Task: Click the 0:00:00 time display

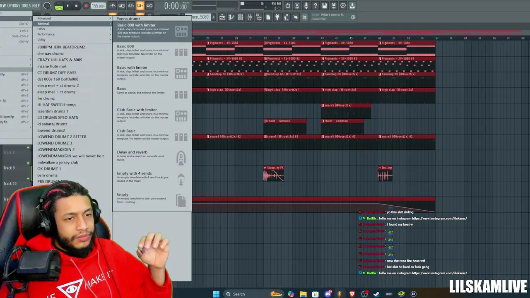Action: (175, 6)
